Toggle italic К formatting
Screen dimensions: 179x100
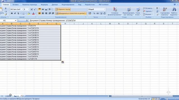(x=15, y=13)
